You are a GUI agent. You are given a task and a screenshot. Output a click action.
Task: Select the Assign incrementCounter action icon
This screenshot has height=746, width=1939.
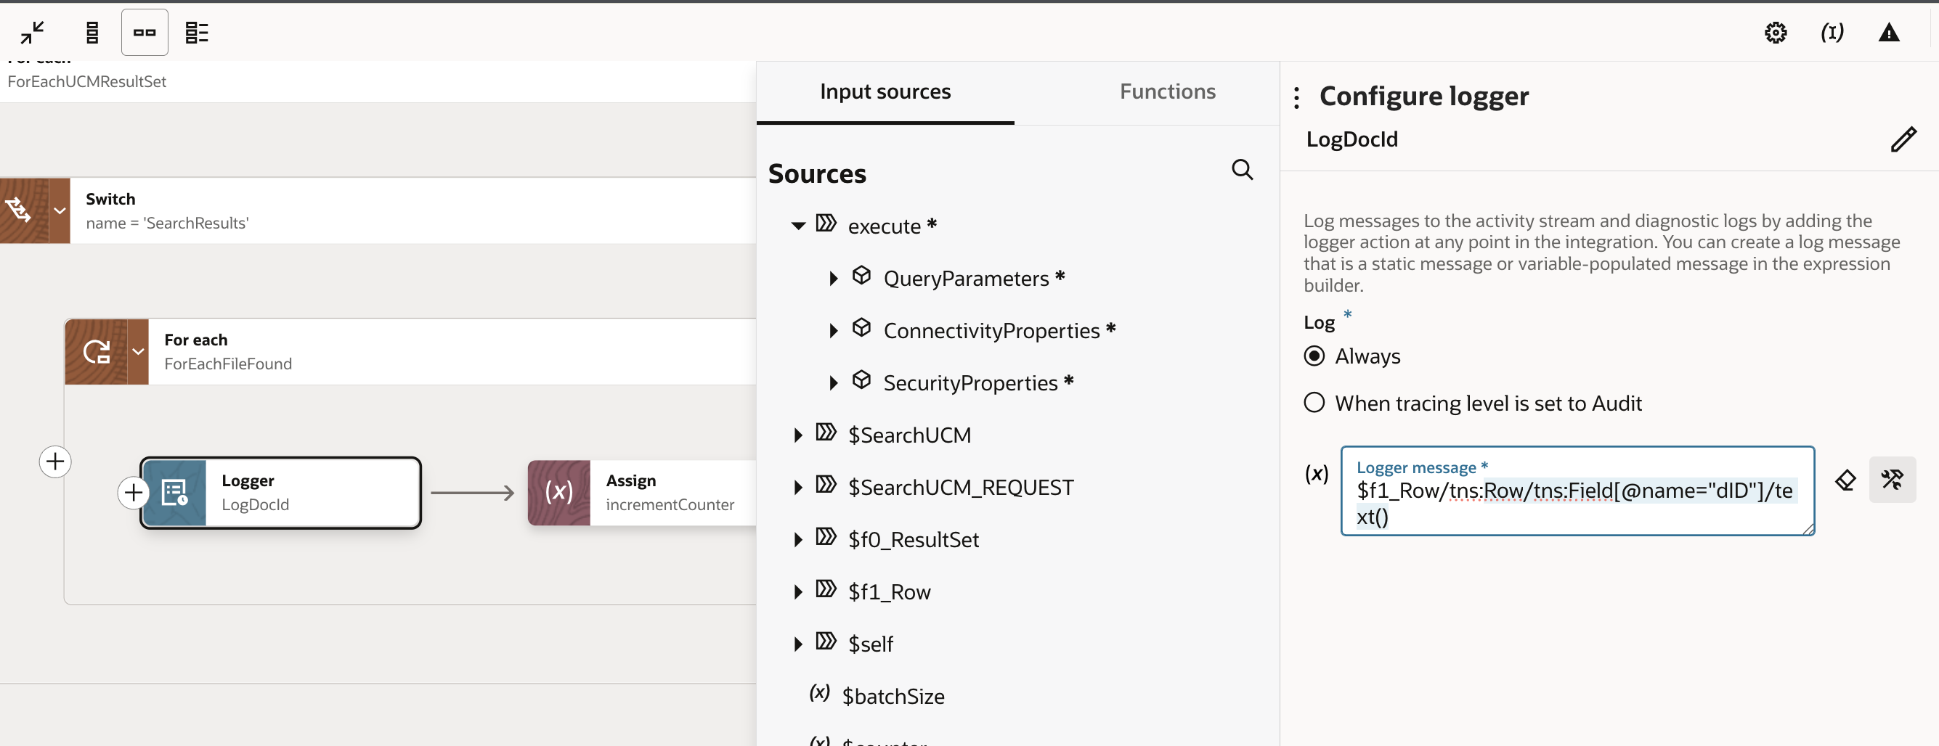559,493
